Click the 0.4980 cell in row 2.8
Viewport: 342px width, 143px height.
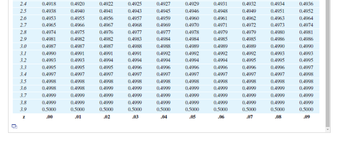[278, 32]
